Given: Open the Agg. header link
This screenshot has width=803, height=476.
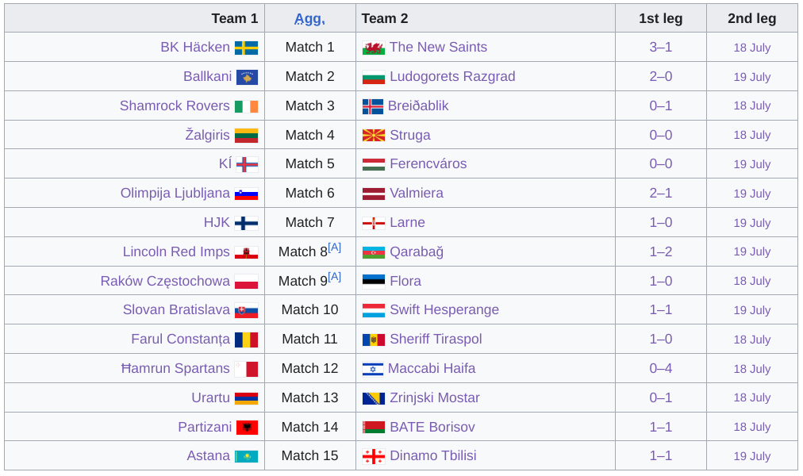Looking at the screenshot, I should (x=309, y=18).
